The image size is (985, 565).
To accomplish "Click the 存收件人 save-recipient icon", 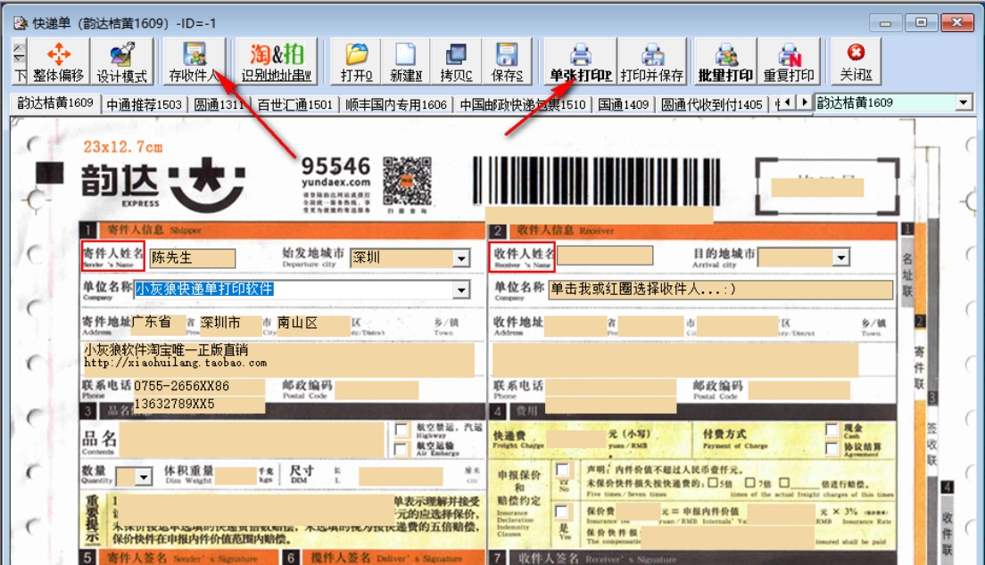I will click(x=195, y=62).
